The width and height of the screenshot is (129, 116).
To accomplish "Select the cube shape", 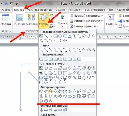I will click(94, 73).
